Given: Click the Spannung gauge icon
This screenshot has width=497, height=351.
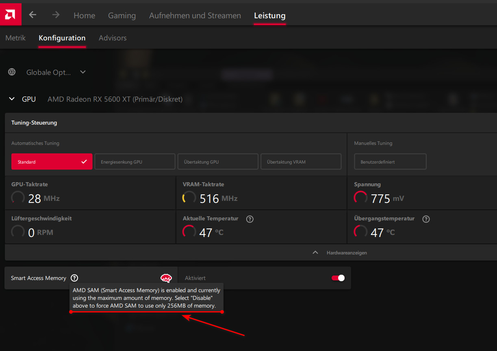Looking at the screenshot, I should pos(361,198).
